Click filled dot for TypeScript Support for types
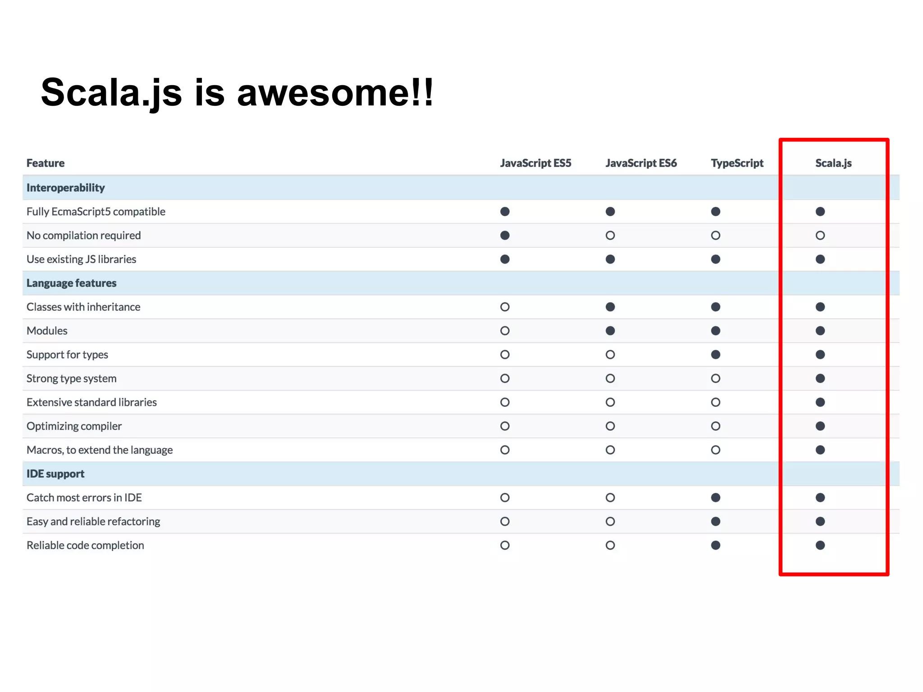The height and width of the screenshot is (692, 923). click(716, 355)
